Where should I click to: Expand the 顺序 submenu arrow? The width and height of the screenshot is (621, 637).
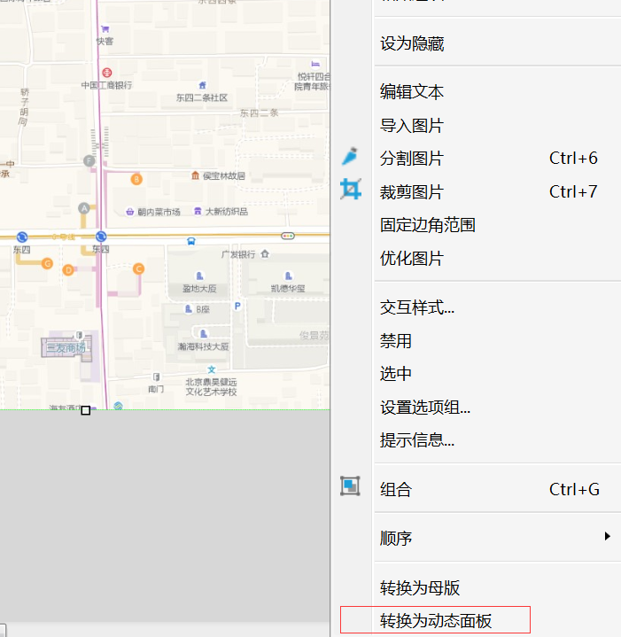coord(608,536)
